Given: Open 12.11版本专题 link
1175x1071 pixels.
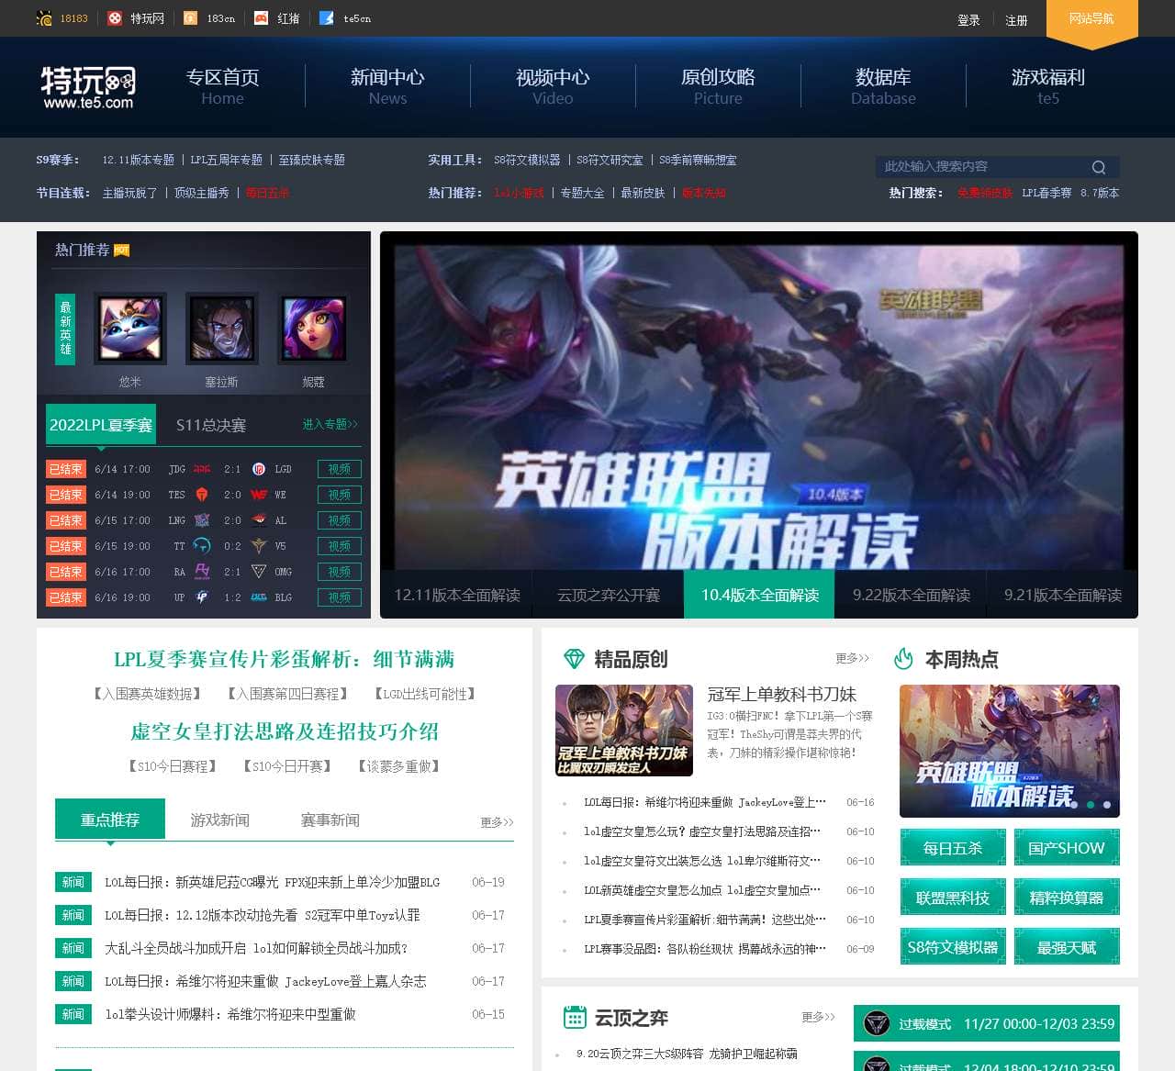Looking at the screenshot, I should pos(139,160).
